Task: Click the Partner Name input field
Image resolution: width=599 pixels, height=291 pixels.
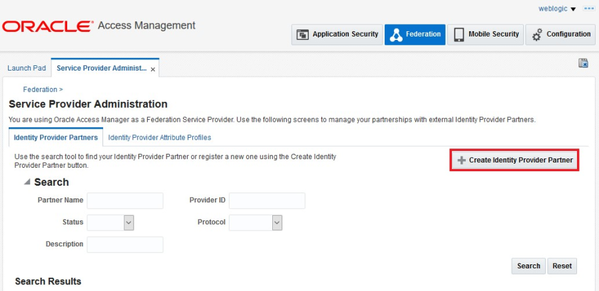Action: point(125,200)
